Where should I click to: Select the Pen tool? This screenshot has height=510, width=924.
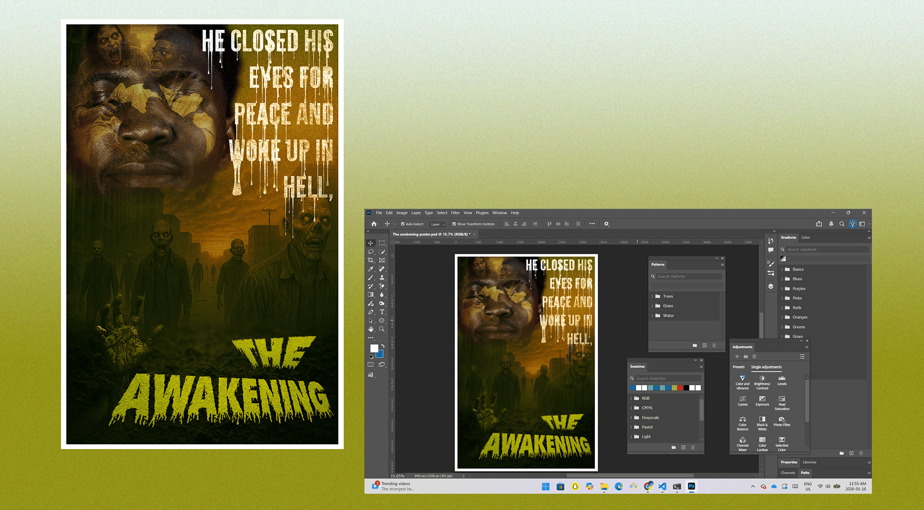point(371,312)
